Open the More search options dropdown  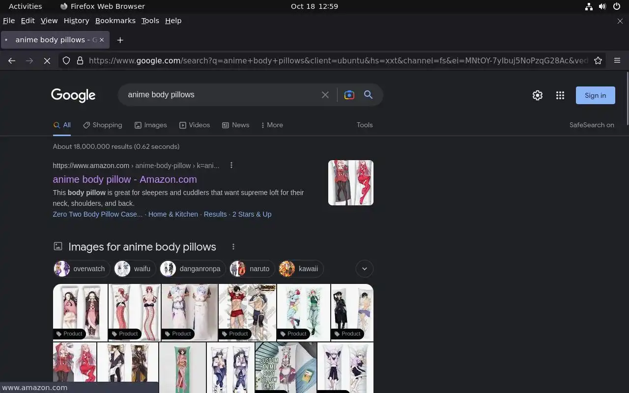[x=272, y=125]
